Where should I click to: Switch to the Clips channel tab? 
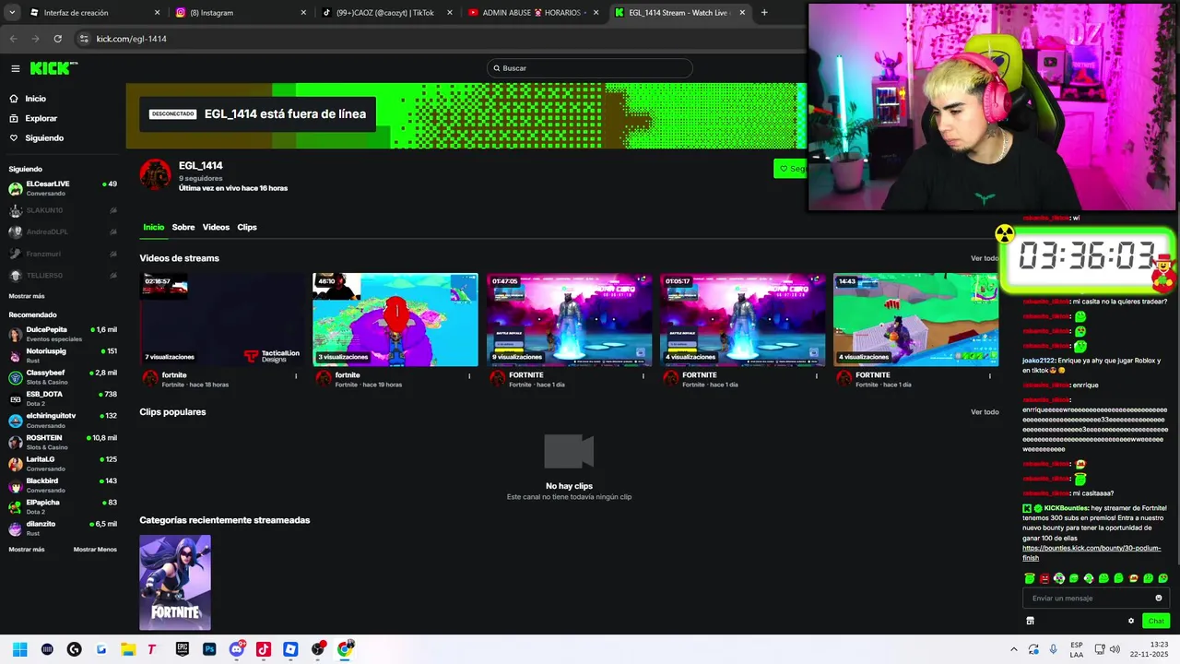(247, 227)
